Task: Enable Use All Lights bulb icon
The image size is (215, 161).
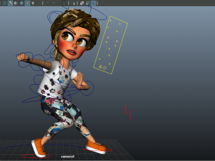Action: (33, 3)
